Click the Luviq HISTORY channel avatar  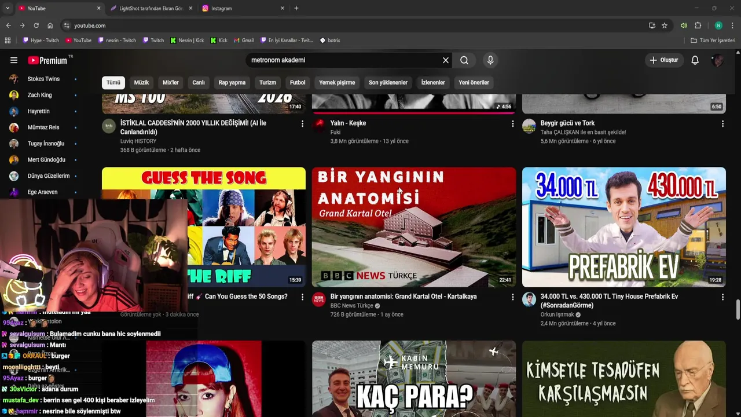pos(109,126)
